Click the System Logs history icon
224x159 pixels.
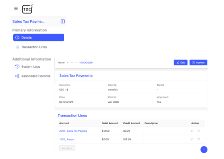(17, 67)
